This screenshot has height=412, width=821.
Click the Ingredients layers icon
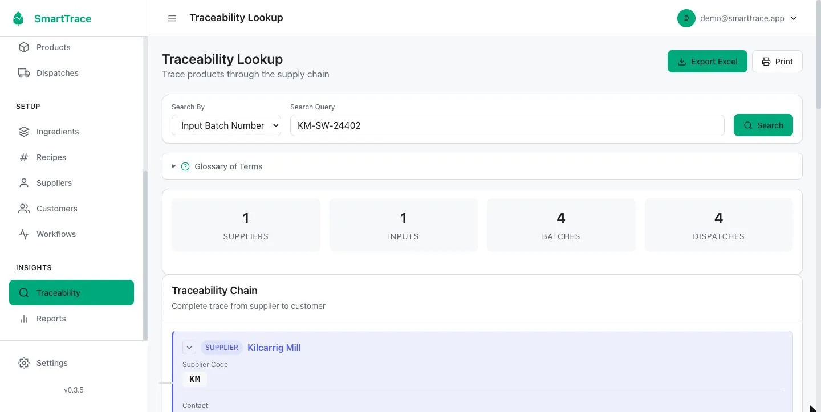click(x=24, y=132)
